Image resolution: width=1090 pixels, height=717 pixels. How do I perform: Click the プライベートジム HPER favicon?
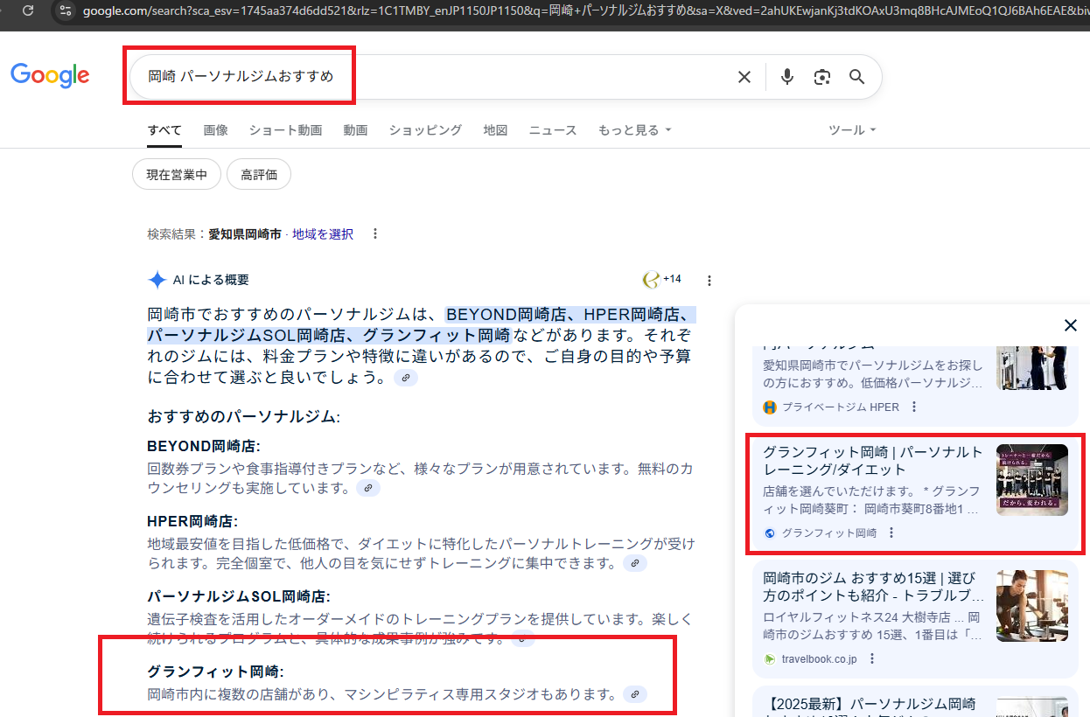770,407
